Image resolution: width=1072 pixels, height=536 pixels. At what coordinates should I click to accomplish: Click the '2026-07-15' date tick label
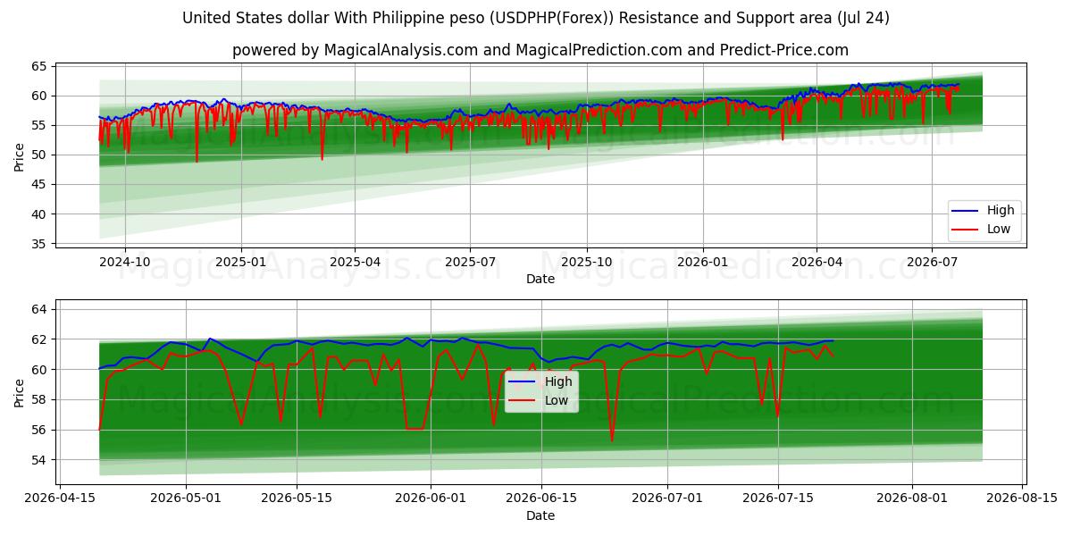tap(778, 498)
